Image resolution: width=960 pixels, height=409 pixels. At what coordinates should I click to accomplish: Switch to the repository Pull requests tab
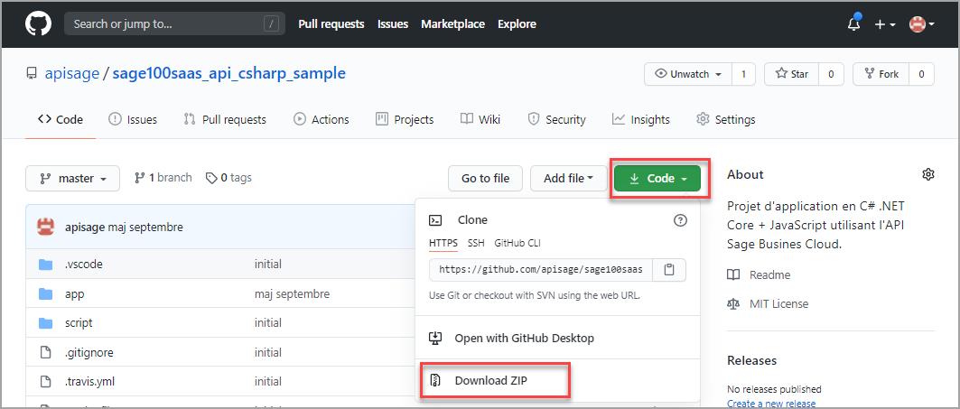(225, 119)
